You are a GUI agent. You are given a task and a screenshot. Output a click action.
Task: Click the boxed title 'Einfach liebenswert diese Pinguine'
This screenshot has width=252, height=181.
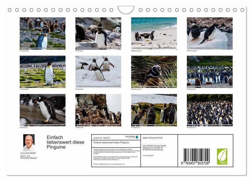[111, 142]
